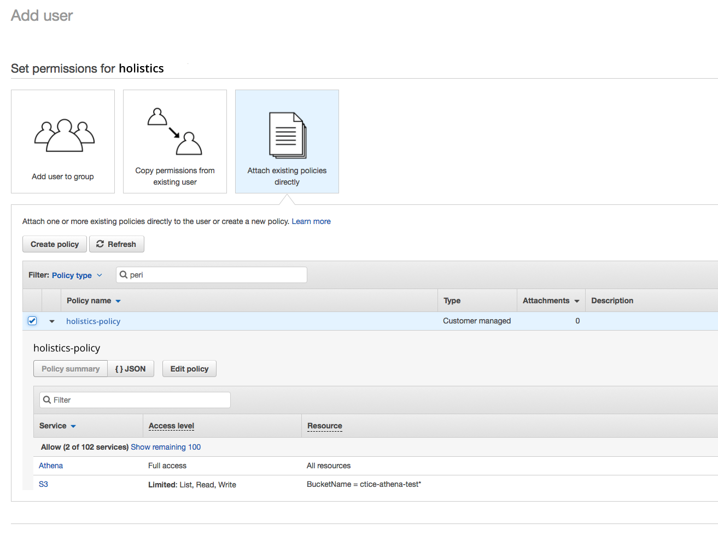Viewport: 718px width, 559px height.
Task: Collapse the holistics-policy row details
Action: pyautogui.click(x=52, y=321)
